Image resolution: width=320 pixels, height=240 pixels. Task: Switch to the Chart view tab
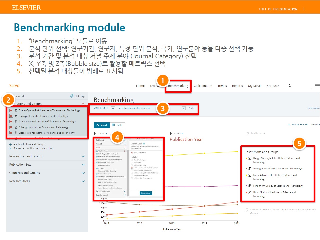(x=102, y=125)
